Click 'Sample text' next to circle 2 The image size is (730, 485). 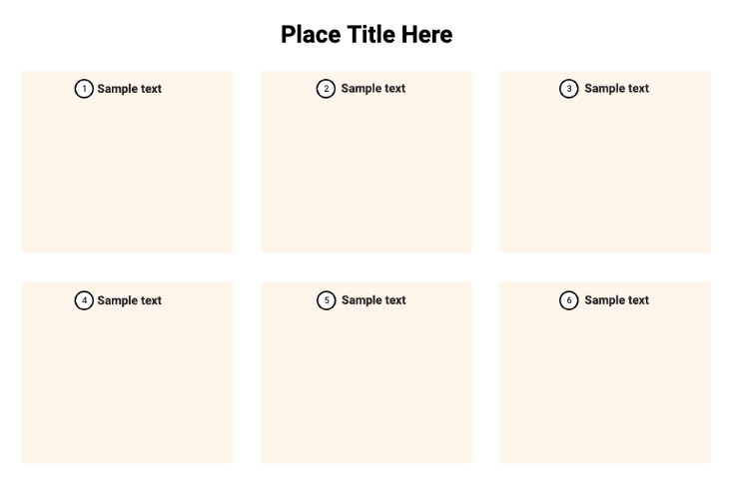pyautogui.click(x=372, y=89)
